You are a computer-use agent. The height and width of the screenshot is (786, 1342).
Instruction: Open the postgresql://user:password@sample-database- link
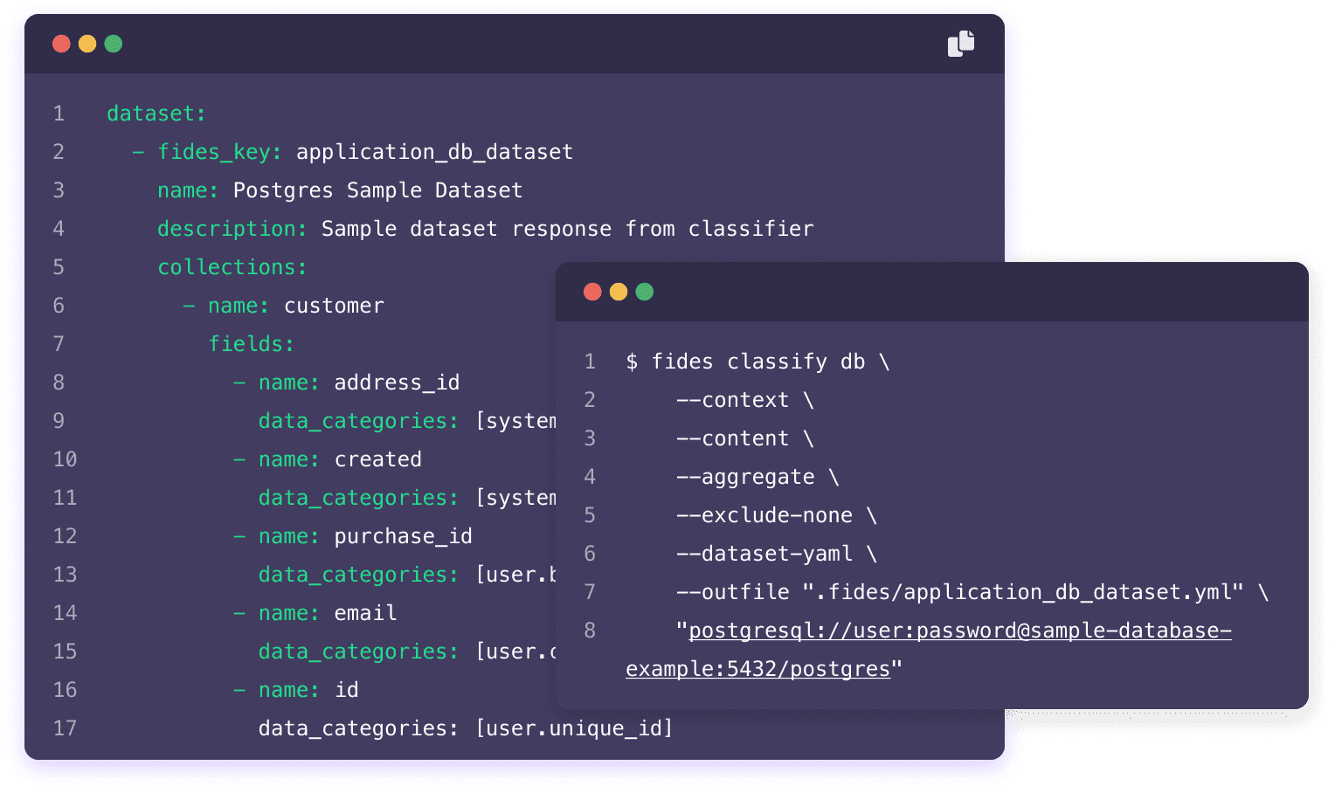coord(960,631)
